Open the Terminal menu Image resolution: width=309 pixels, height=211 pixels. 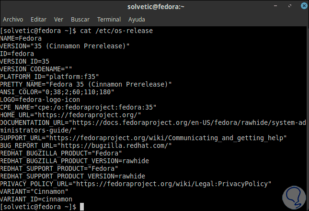[x=109, y=20]
